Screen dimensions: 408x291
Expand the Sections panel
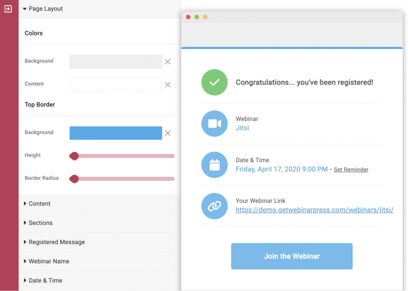point(40,223)
